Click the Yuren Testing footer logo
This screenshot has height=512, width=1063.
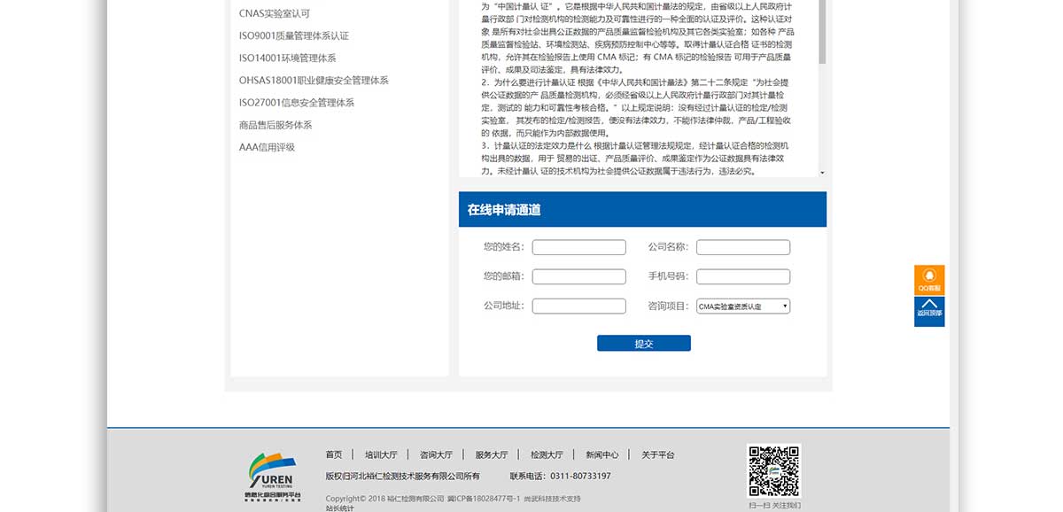[273, 478]
